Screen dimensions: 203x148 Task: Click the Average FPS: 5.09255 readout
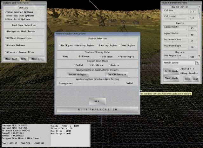[15, 125]
